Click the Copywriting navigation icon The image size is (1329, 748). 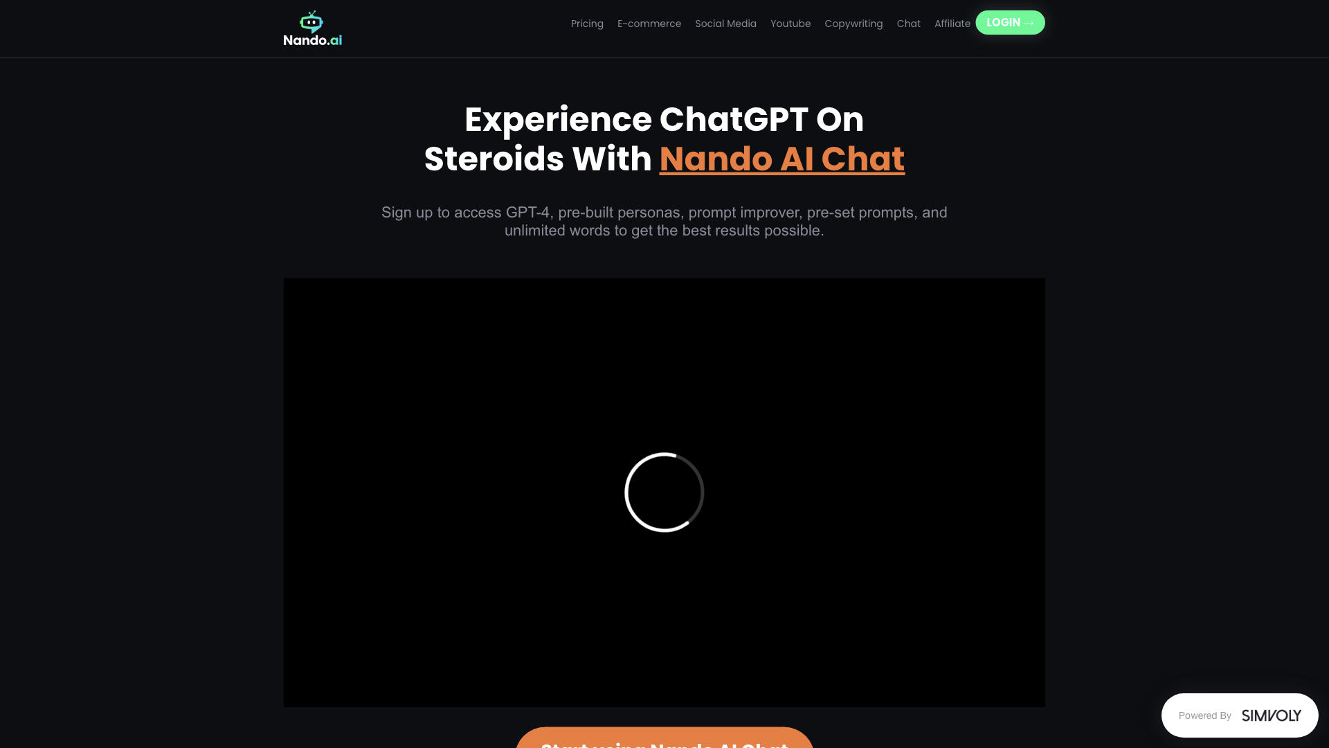[853, 23]
